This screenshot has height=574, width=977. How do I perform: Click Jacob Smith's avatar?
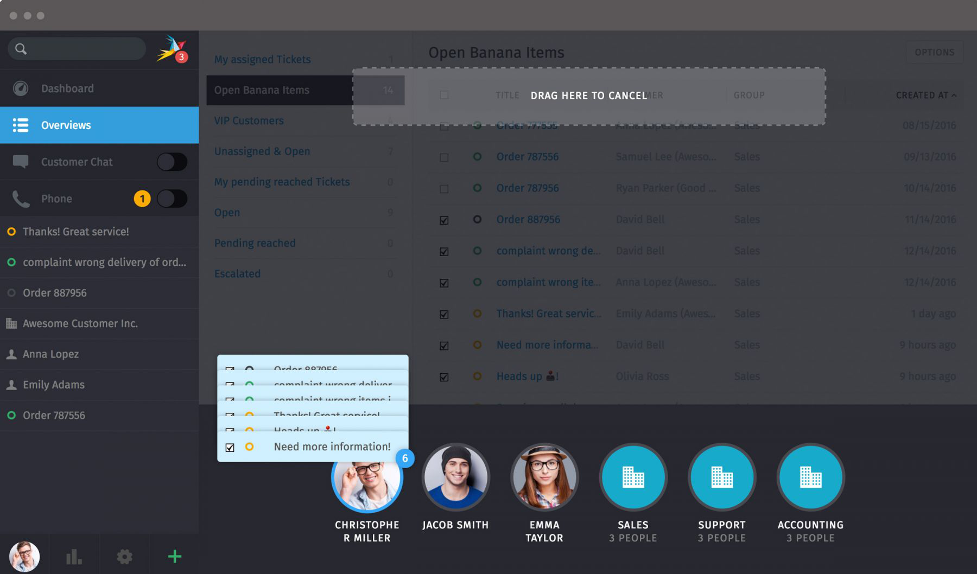(455, 477)
